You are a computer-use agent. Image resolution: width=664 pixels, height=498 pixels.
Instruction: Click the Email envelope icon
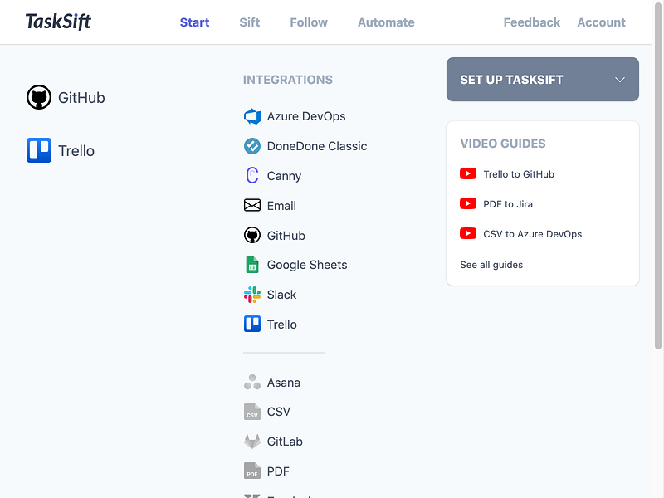(252, 205)
